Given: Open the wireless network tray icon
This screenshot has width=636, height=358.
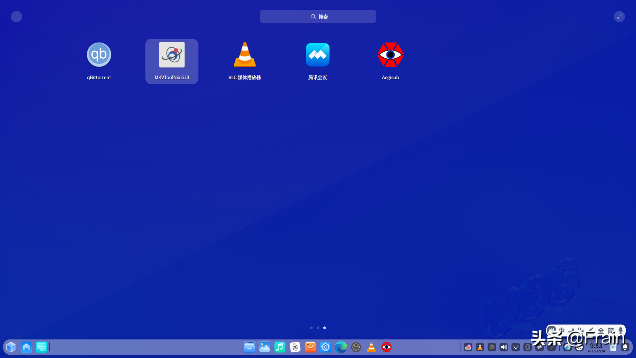Looking at the screenshot, I should pos(515,347).
